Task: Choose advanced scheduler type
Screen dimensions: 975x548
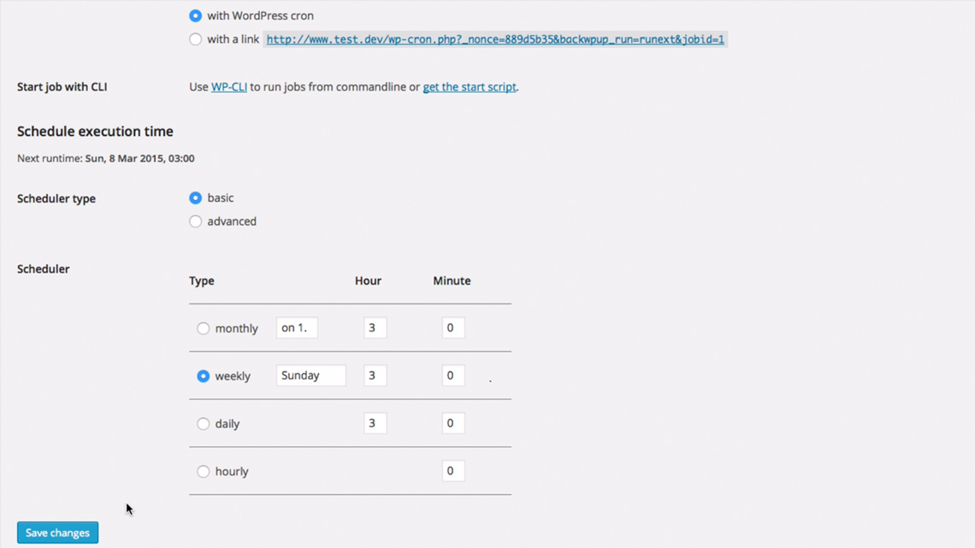Action: click(195, 221)
